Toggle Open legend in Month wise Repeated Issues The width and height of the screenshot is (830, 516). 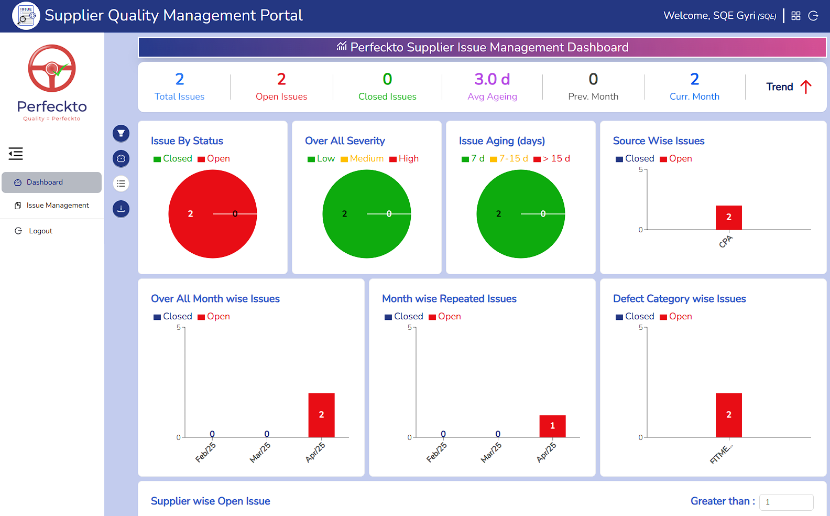click(x=445, y=316)
